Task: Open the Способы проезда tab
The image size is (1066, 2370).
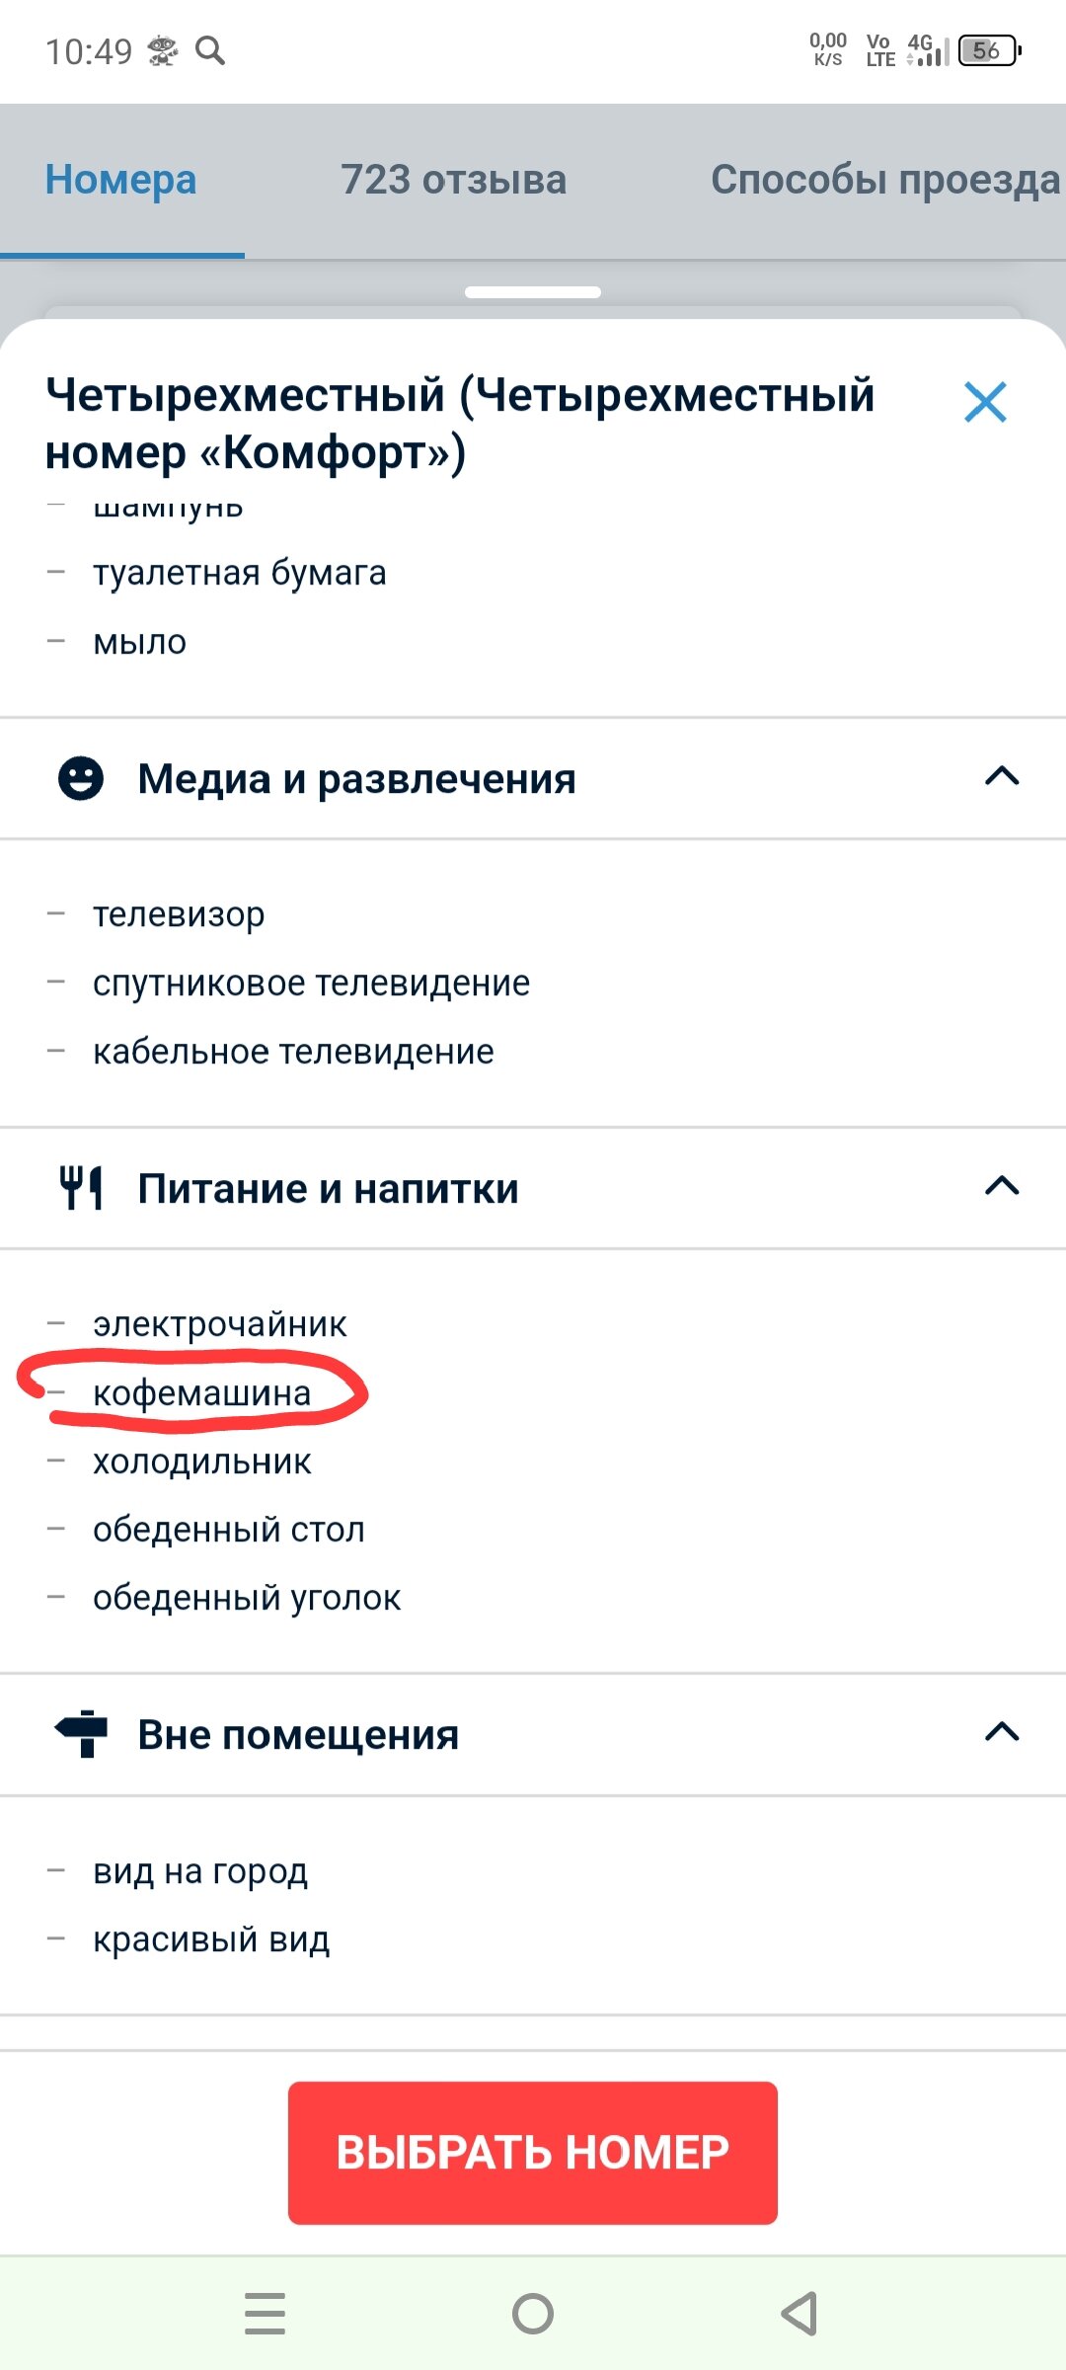Action: point(885,180)
